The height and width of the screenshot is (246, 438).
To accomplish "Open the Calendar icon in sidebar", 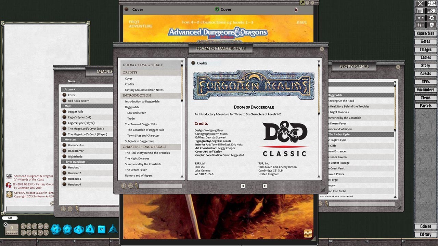I will 420,11.
